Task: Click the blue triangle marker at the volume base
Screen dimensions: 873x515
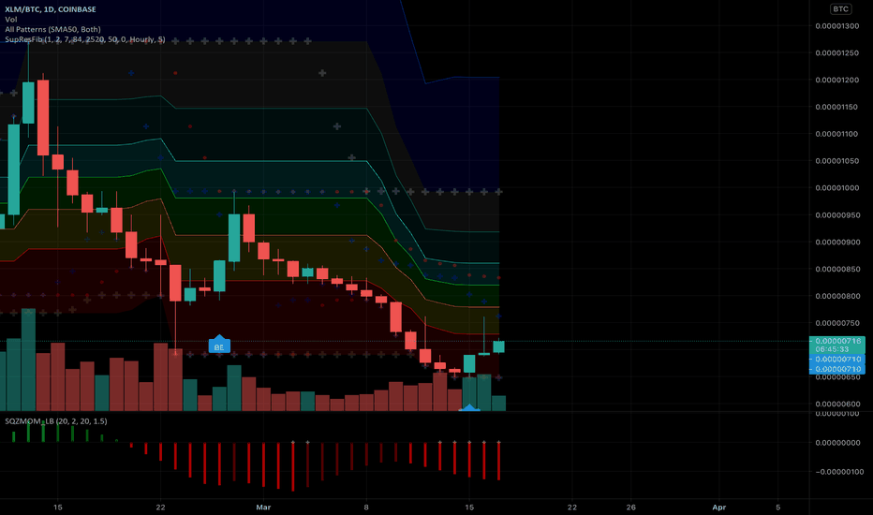Action: point(469,408)
